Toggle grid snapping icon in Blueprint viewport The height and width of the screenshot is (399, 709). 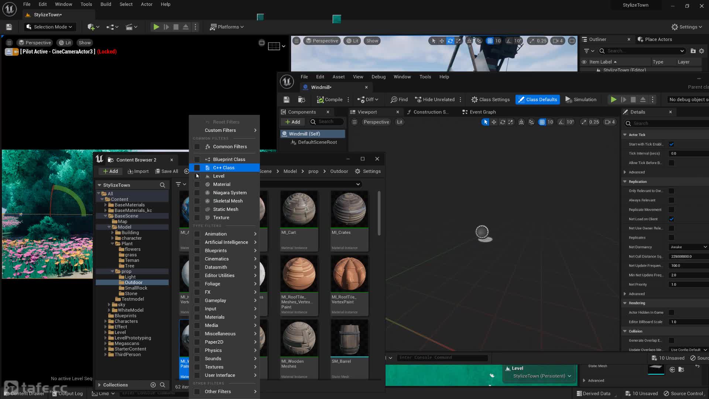[542, 122]
